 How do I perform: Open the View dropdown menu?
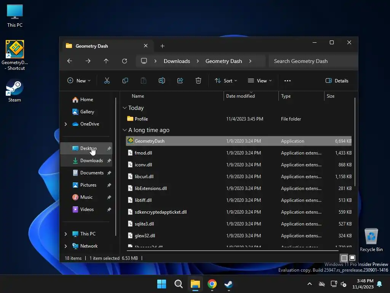(x=260, y=80)
